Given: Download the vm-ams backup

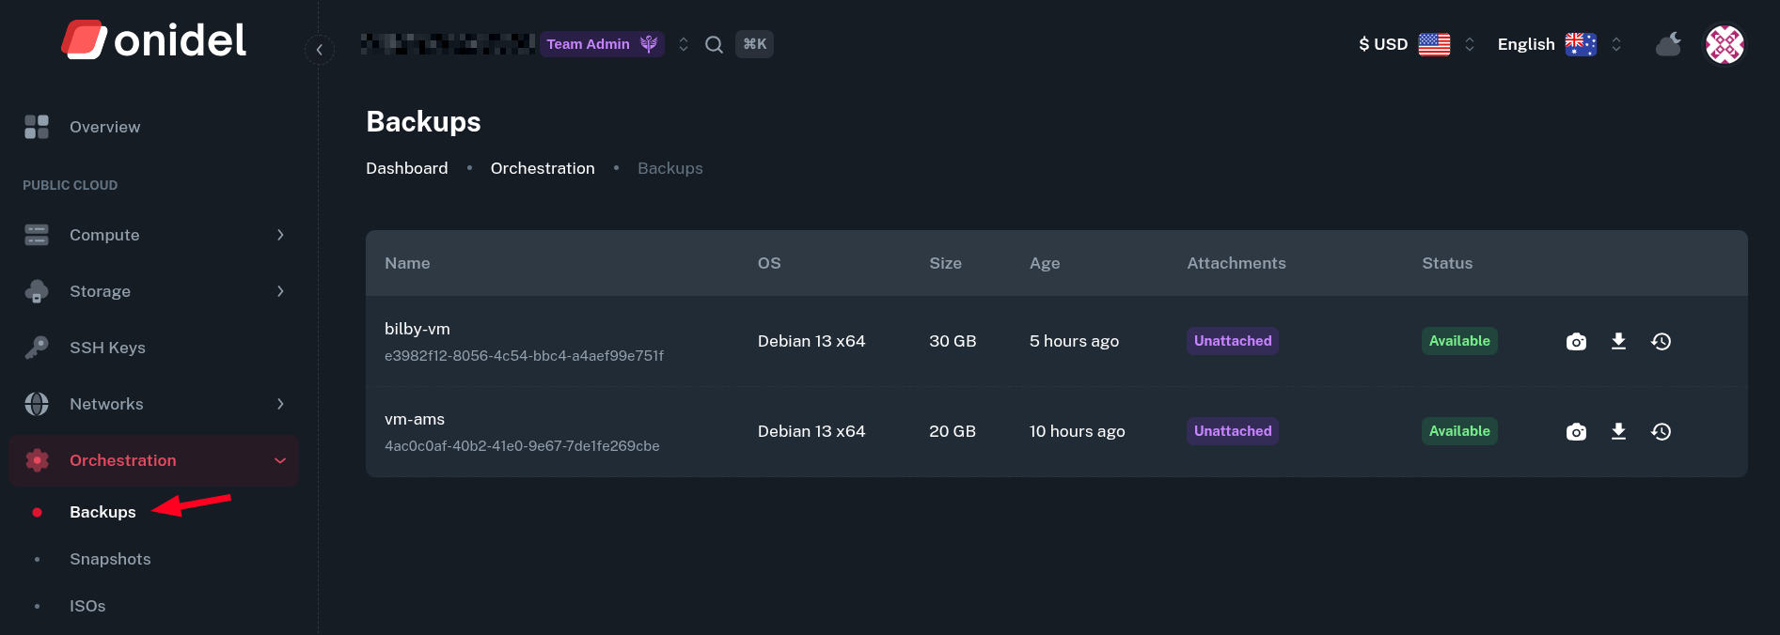Looking at the screenshot, I should (x=1618, y=431).
